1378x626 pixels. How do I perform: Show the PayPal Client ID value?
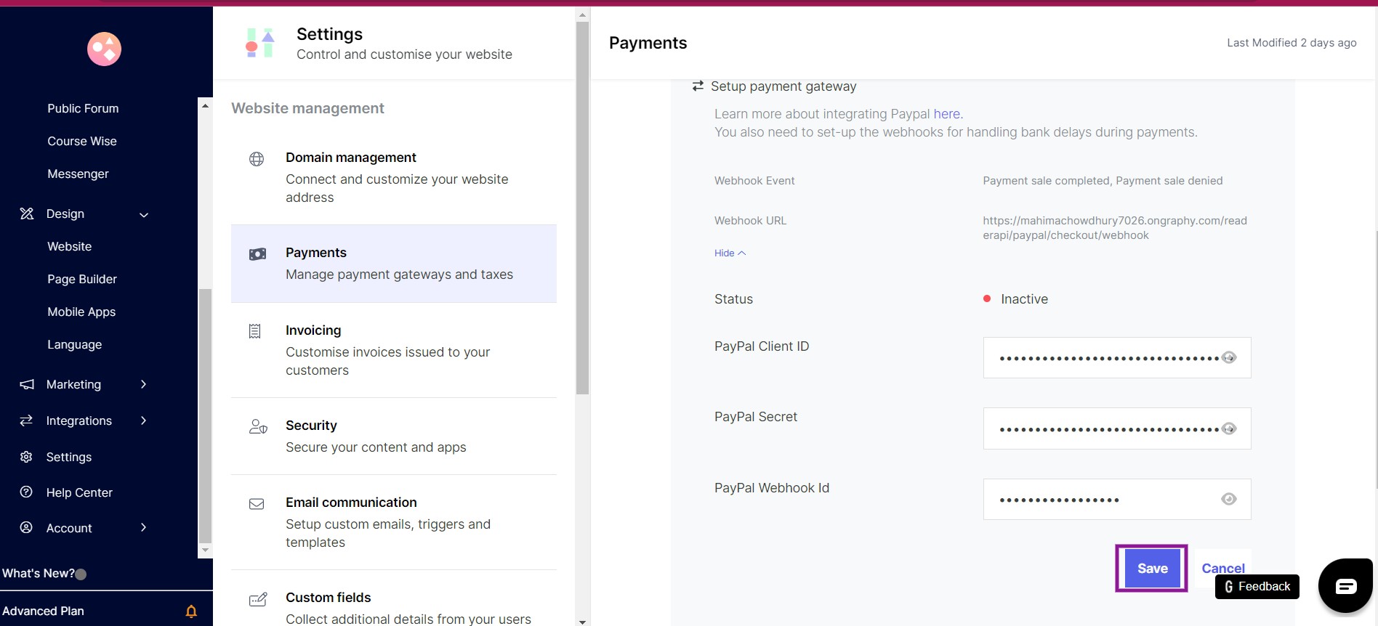click(1229, 357)
